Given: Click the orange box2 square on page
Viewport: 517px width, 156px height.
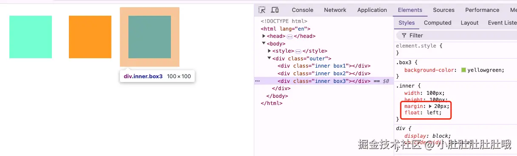Looking at the screenshot, I should click(x=90, y=37).
